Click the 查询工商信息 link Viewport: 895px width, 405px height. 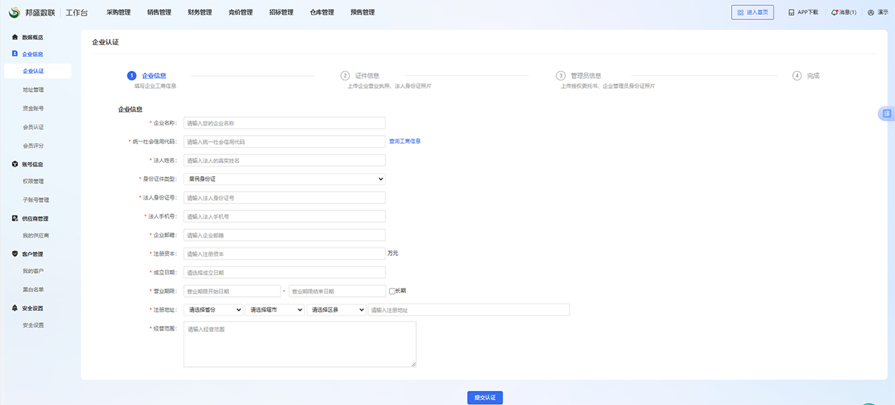(404, 141)
